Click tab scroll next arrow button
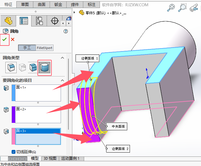 point(20,159)
